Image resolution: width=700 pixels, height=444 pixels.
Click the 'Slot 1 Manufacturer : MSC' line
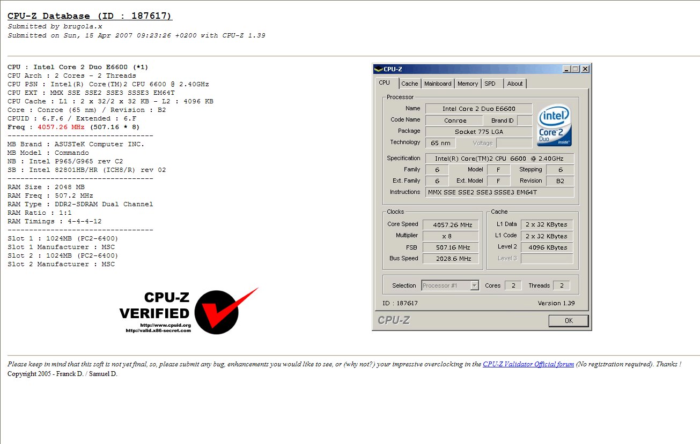click(61, 247)
